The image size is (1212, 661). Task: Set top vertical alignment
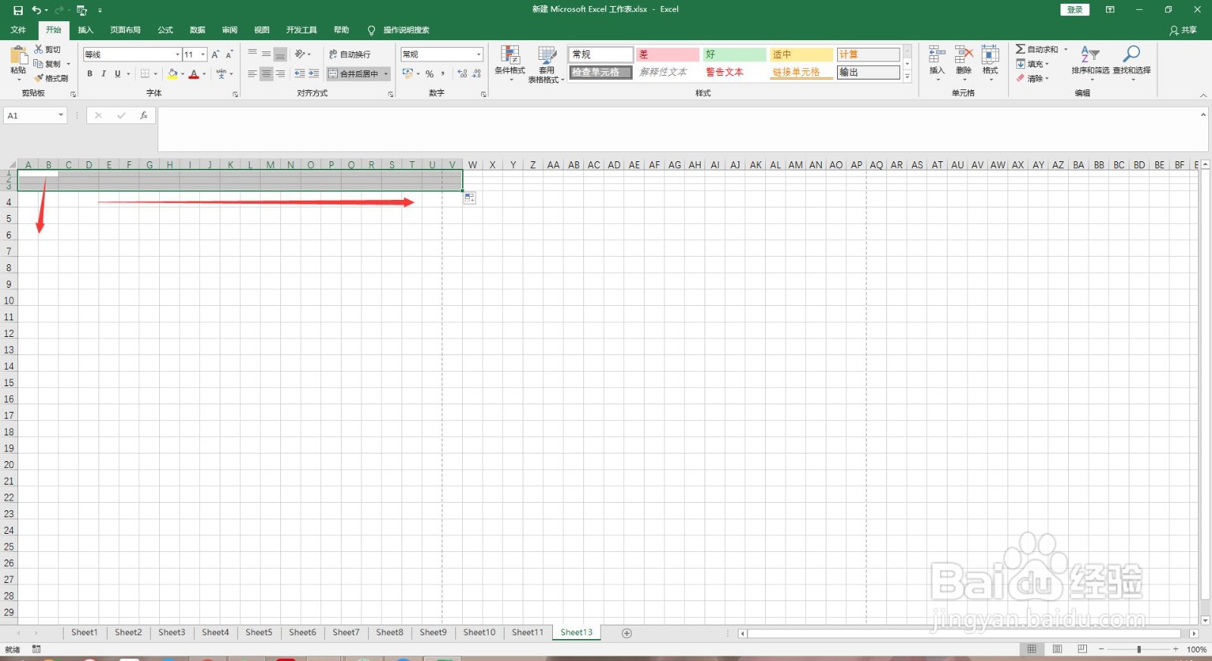(252, 54)
